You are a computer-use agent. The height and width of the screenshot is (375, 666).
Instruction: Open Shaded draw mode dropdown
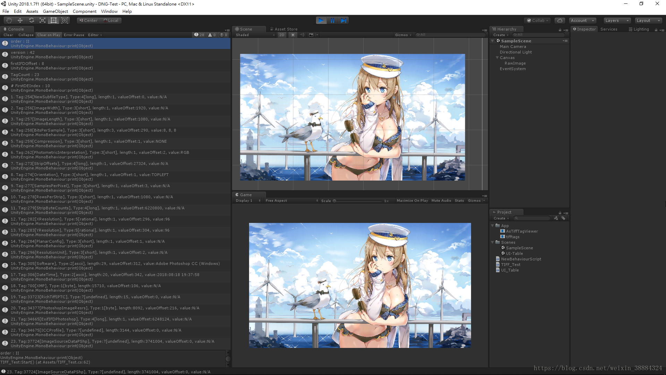tap(255, 35)
